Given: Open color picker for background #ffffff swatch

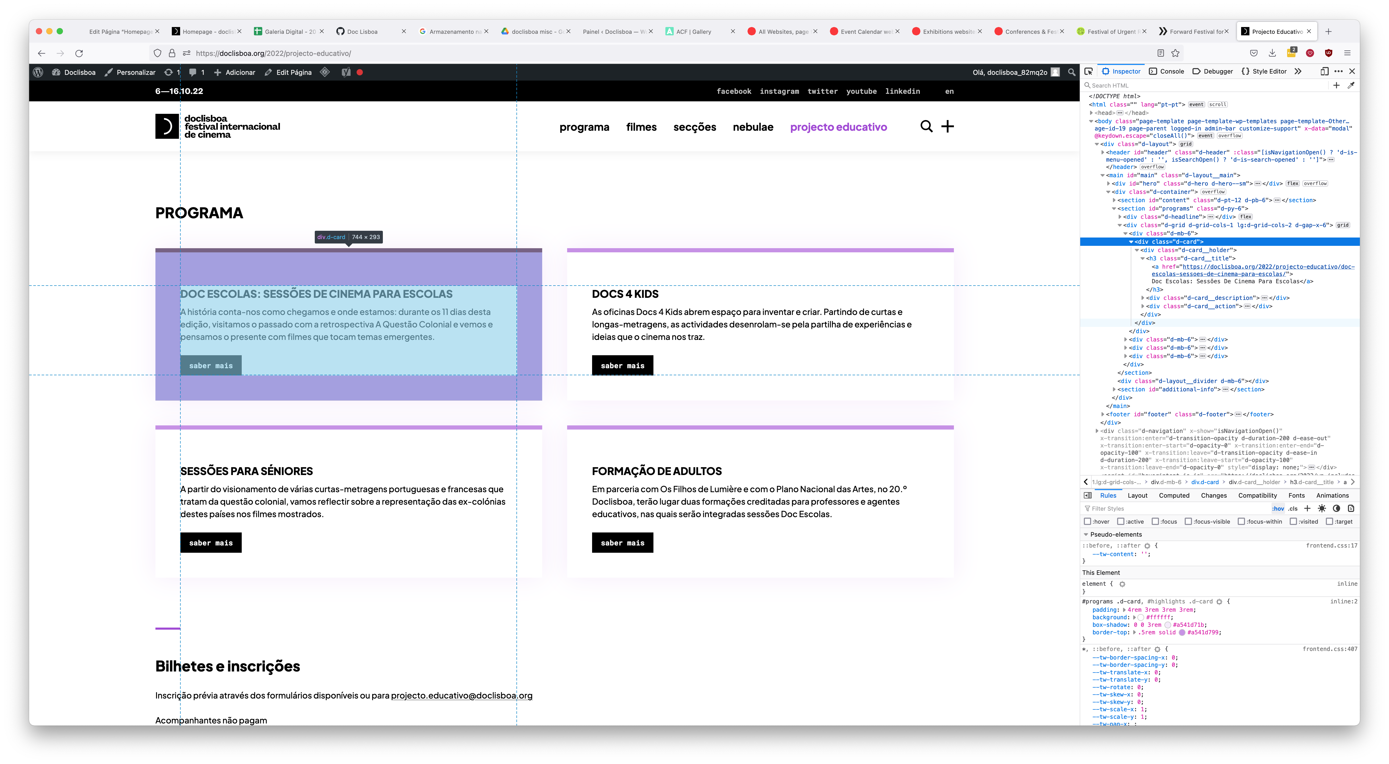Looking at the screenshot, I should coord(1141,617).
